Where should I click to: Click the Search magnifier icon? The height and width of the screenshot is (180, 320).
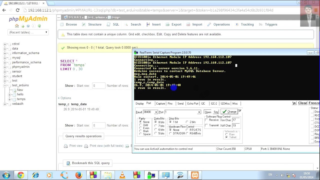[126, 24]
